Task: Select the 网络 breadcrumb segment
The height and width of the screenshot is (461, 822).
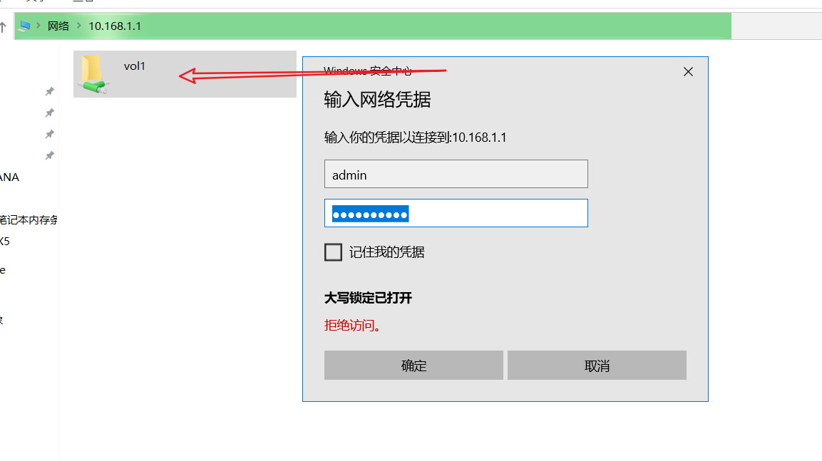Action: [58, 26]
